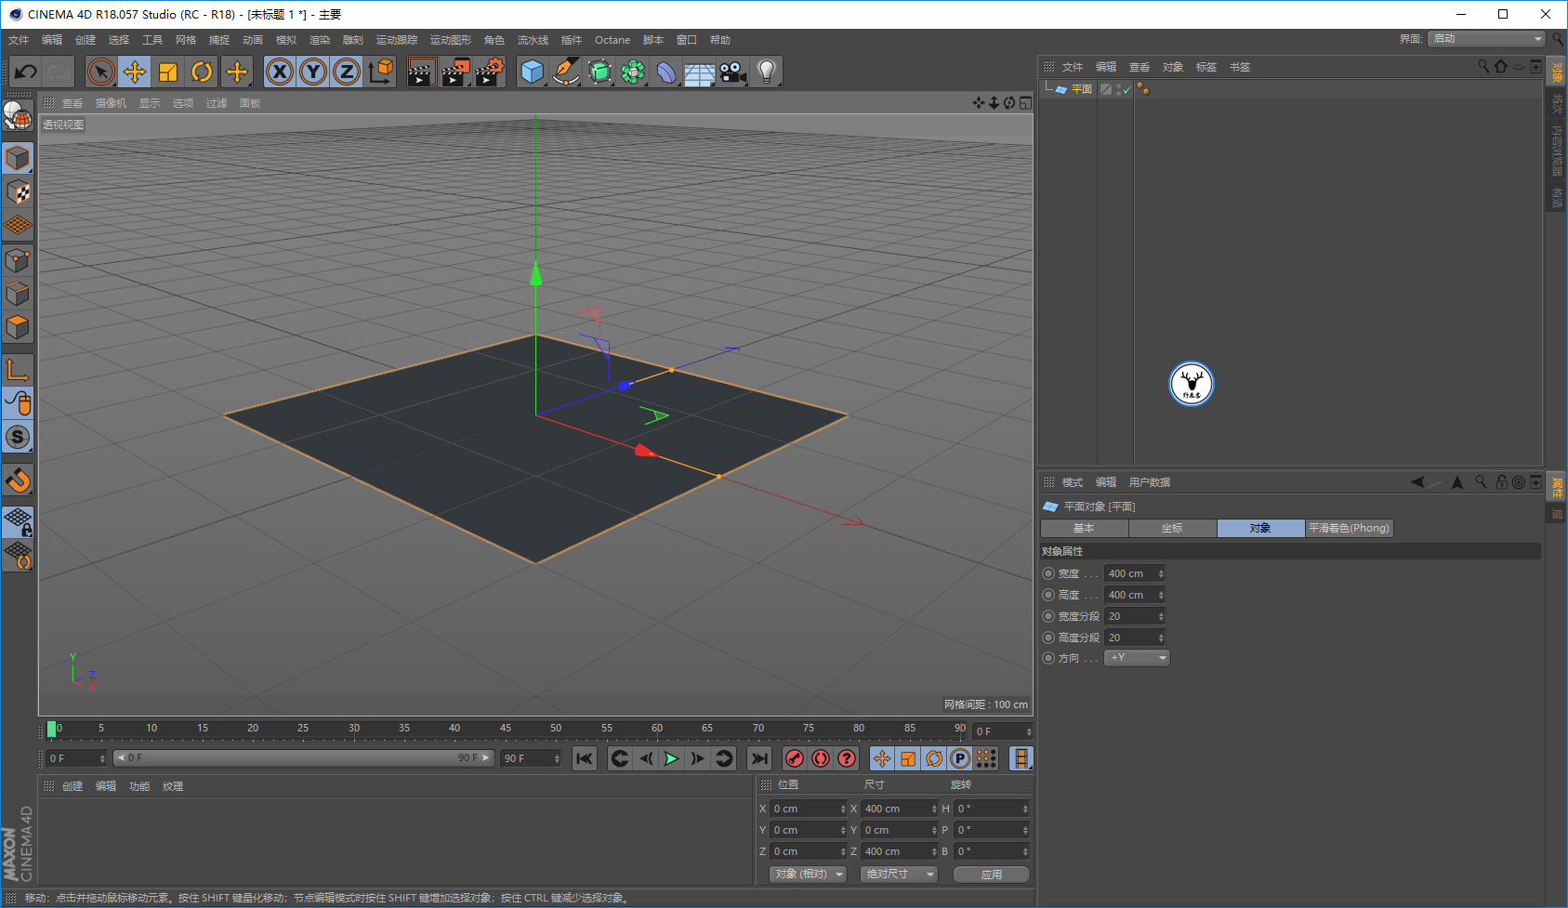Open the 帮助 menu
1568x908 pixels.
[720, 40]
